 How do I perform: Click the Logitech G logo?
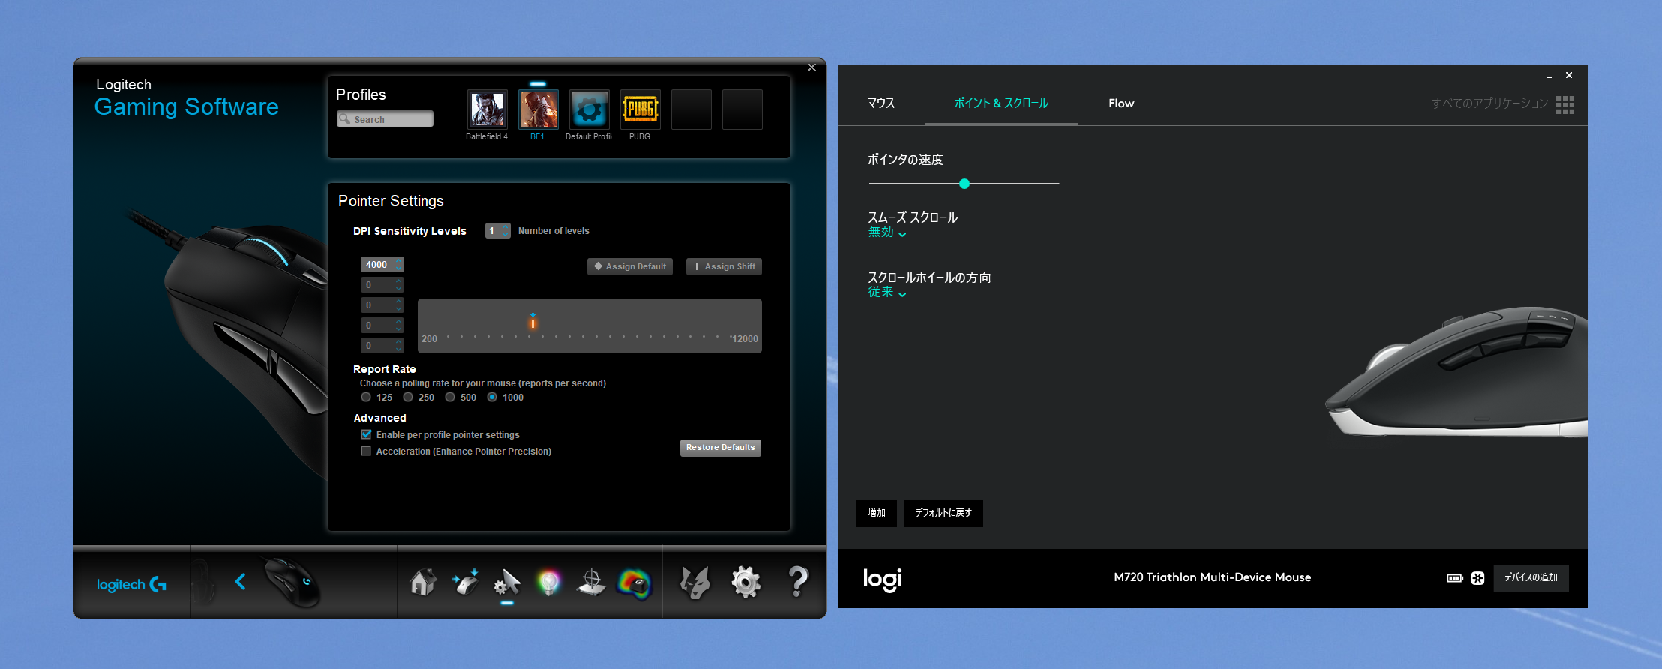(131, 584)
